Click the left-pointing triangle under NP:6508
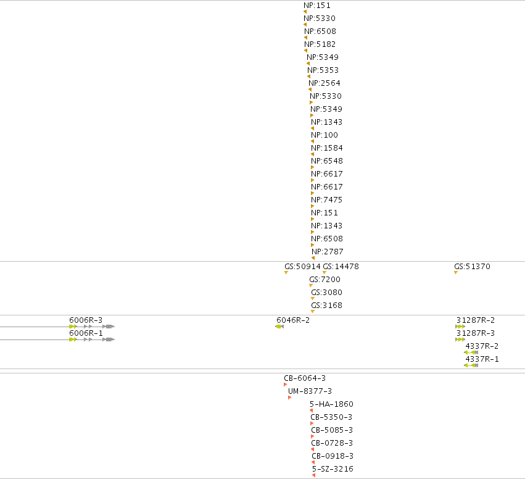 (x=305, y=38)
